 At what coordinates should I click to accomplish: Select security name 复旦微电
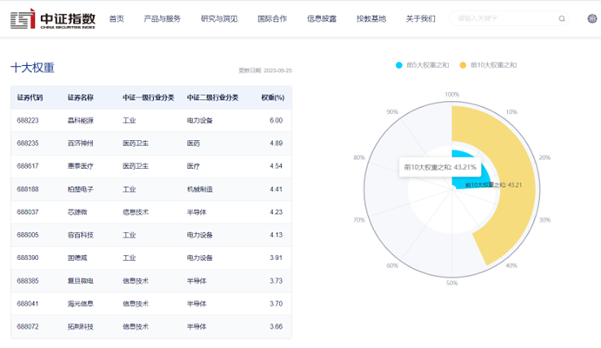(81, 280)
